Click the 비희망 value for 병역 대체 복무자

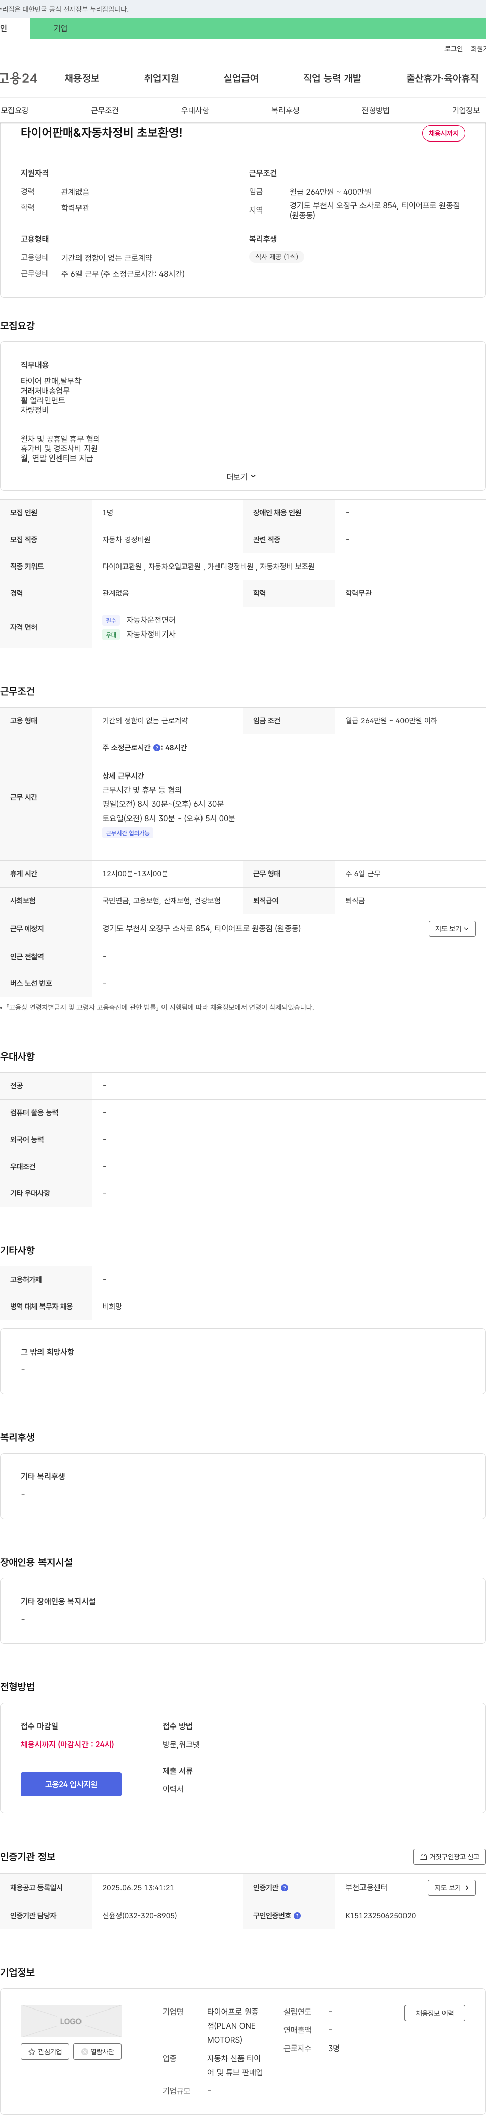click(x=112, y=1306)
